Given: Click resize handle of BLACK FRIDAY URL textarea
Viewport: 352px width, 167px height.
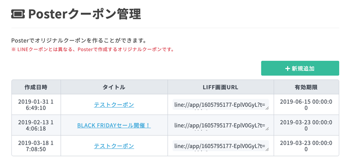Looking at the screenshot, I should 267,129.
